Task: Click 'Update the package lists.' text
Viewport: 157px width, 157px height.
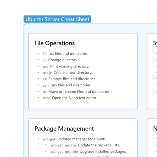Action: pos(99,145)
